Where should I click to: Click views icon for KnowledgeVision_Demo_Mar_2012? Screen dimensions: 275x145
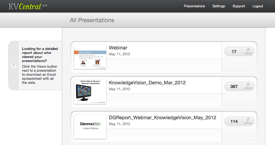click(x=248, y=86)
